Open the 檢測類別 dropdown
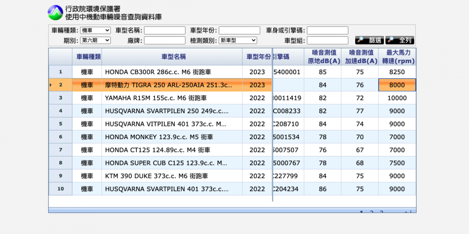This screenshot has width=469, height=234. (238, 40)
